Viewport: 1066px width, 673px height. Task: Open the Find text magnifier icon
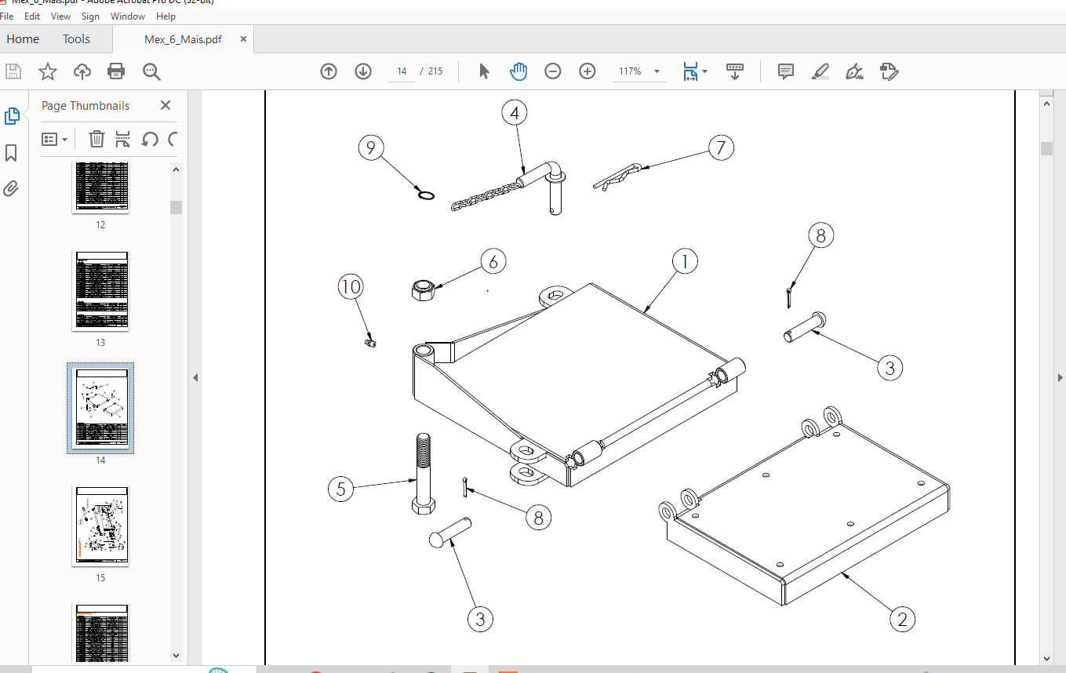[151, 71]
